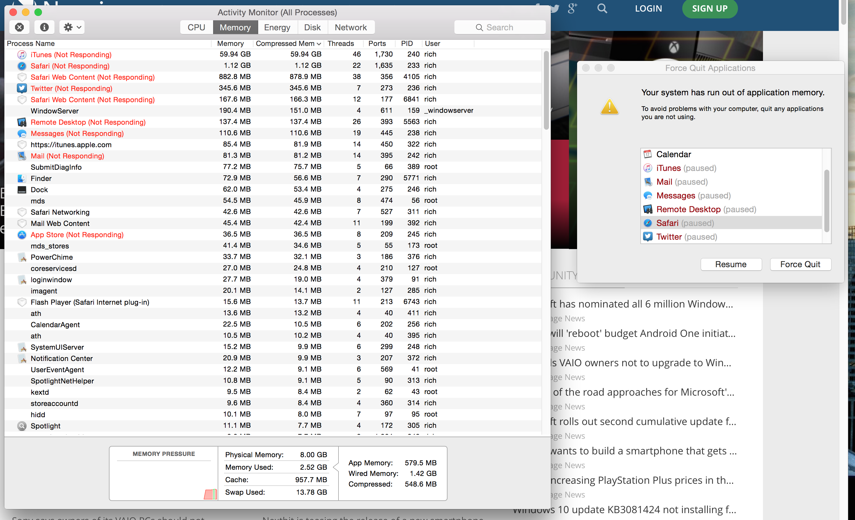Click the Activity Monitor Search field
Viewport: 855px width, 520px height.
[x=500, y=27]
